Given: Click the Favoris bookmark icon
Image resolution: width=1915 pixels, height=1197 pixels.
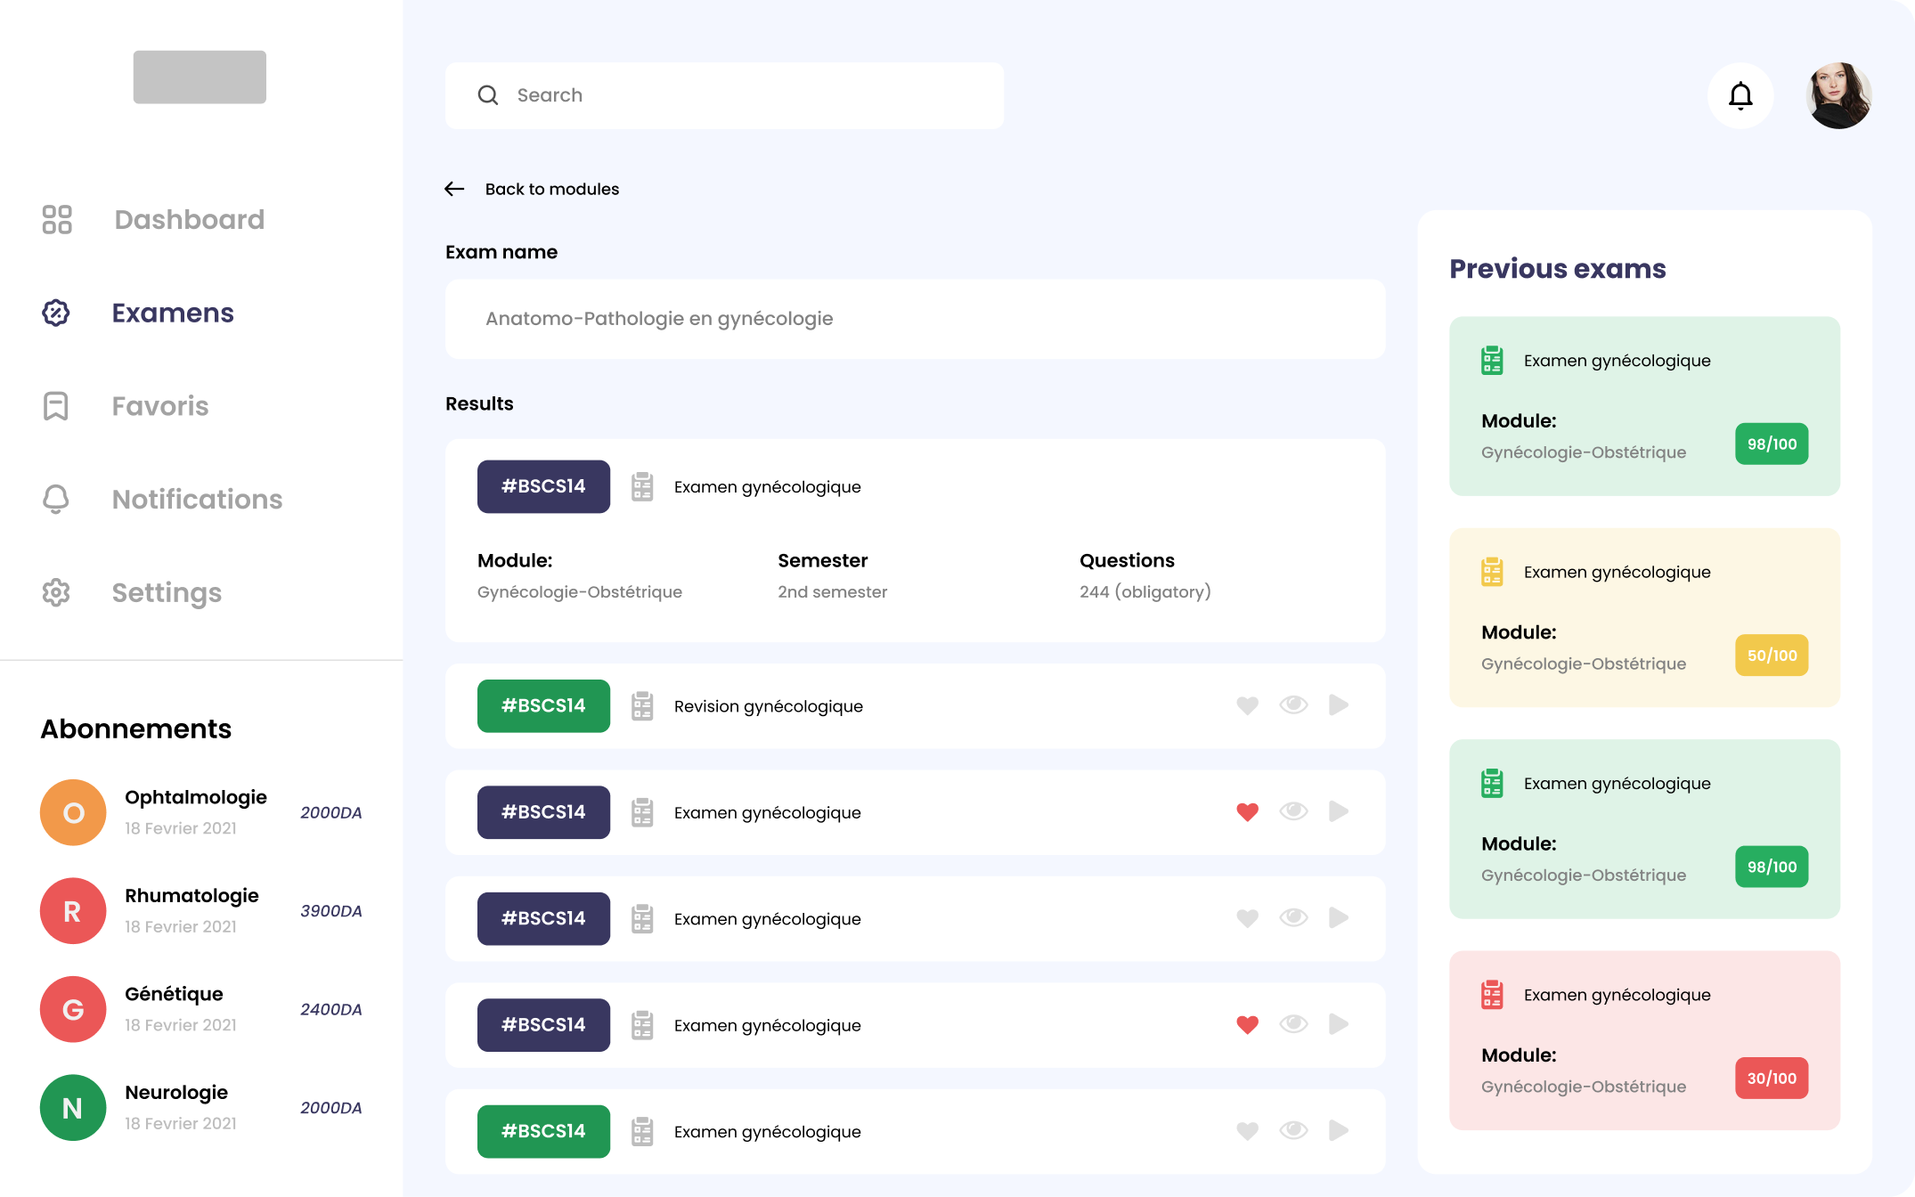Looking at the screenshot, I should 56,406.
